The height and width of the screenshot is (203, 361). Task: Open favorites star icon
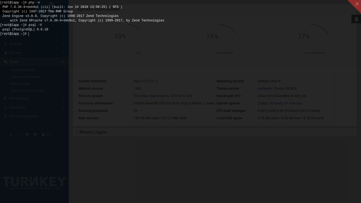coord(27,134)
